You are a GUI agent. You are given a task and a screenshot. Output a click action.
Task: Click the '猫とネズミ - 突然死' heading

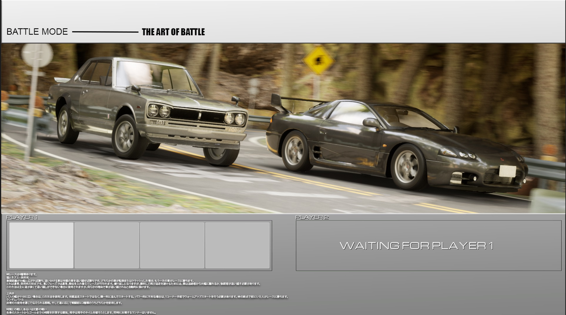(x=18, y=278)
